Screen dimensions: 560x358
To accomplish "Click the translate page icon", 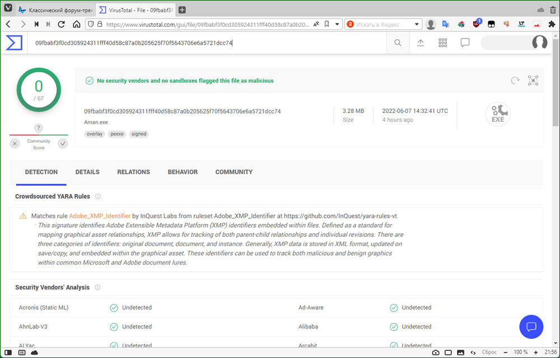I will click(316, 24).
